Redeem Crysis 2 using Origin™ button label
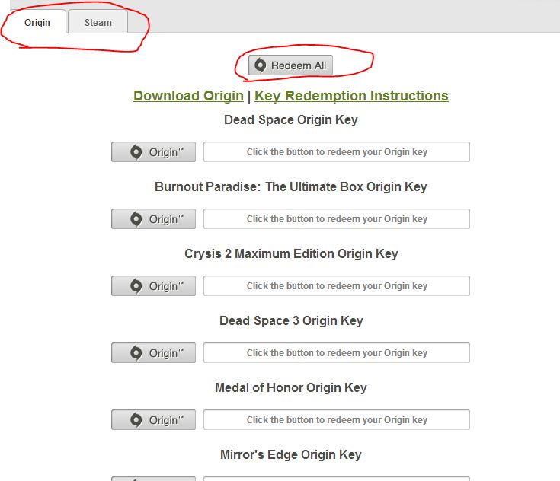Screen dimensions: 560x481 [166, 286]
